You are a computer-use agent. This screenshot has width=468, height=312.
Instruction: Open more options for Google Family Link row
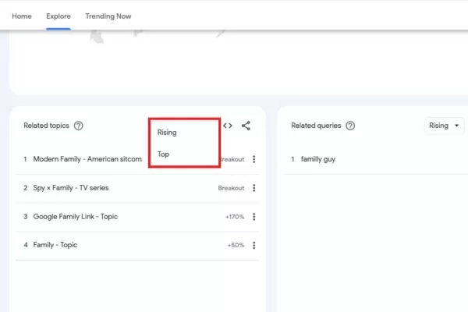(x=254, y=217)
